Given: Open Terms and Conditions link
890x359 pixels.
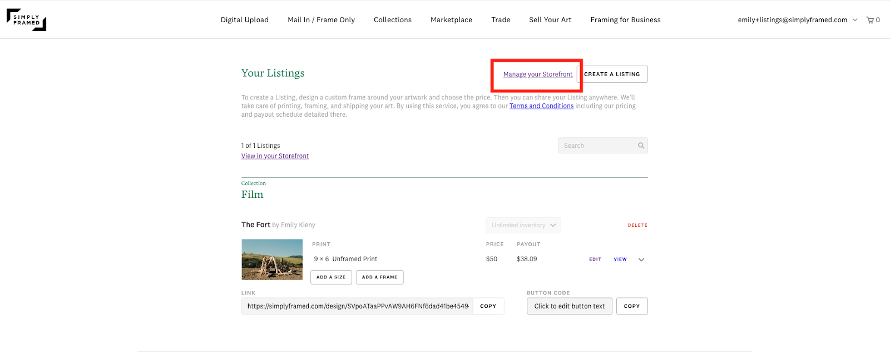Looking at the screenshot, I should [541, 106].
